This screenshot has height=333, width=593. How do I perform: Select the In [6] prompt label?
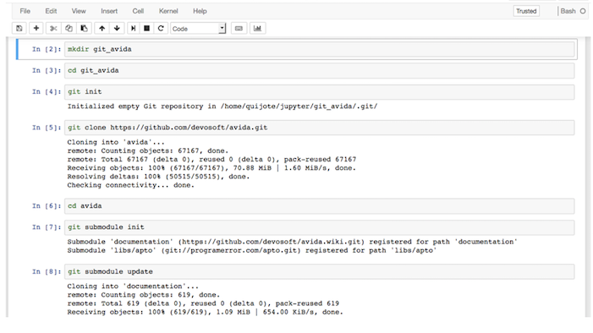47,206
